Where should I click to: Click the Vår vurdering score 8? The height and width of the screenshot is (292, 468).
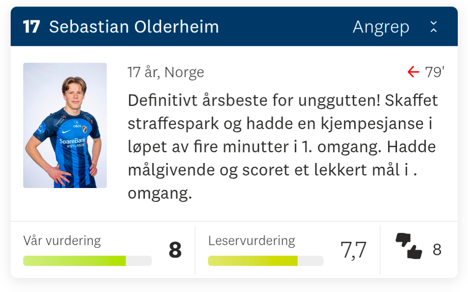point(175,250)
